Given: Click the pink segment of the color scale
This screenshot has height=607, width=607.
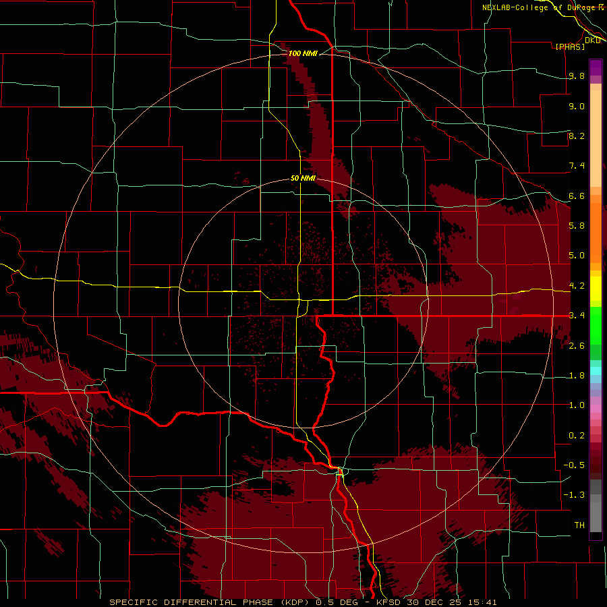Looking at the screenshot, I should 596,409.
